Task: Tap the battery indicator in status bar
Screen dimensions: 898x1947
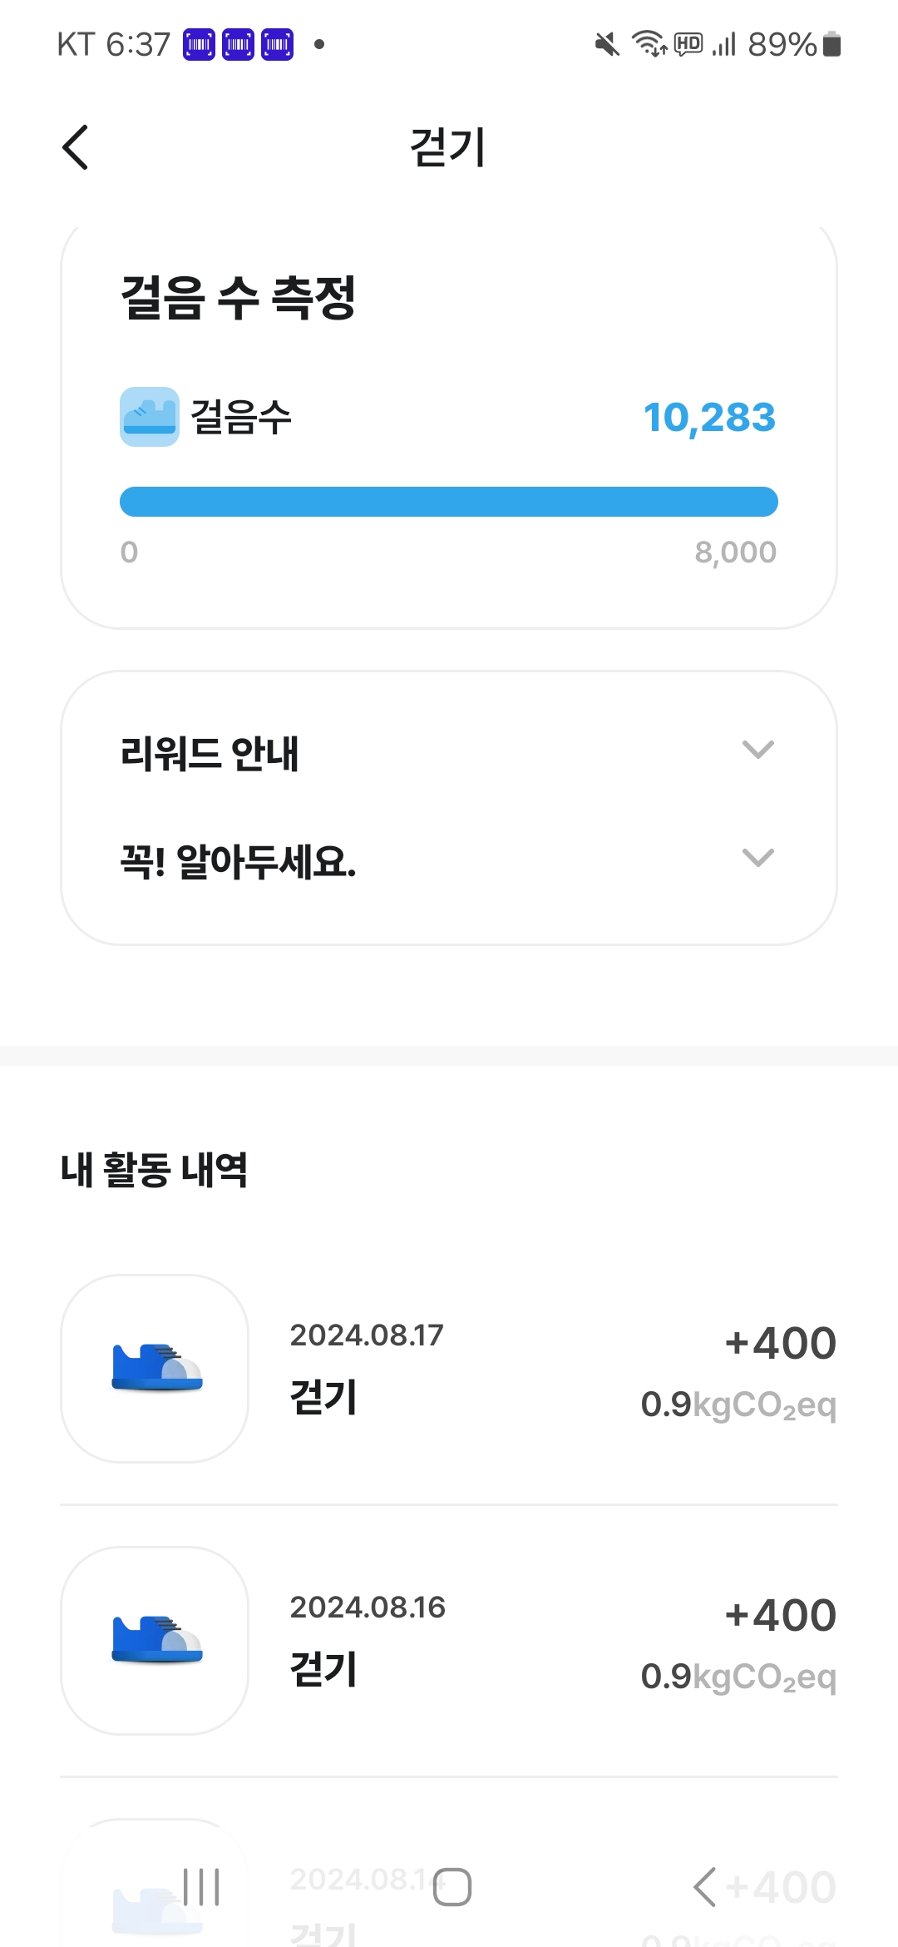Action: 831,44
